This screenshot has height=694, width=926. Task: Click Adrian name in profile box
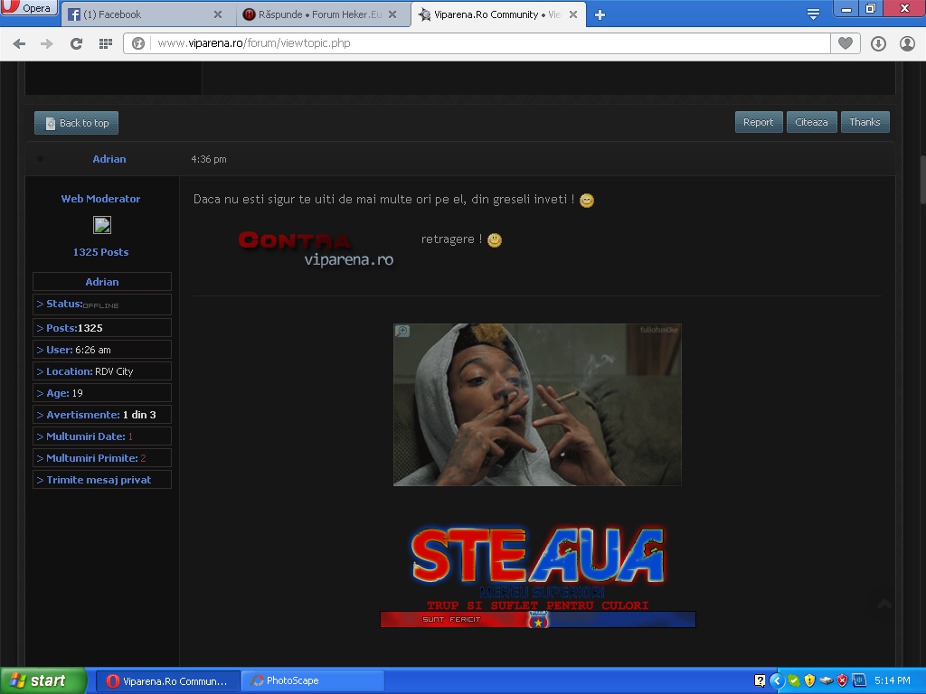pos(102,282)
